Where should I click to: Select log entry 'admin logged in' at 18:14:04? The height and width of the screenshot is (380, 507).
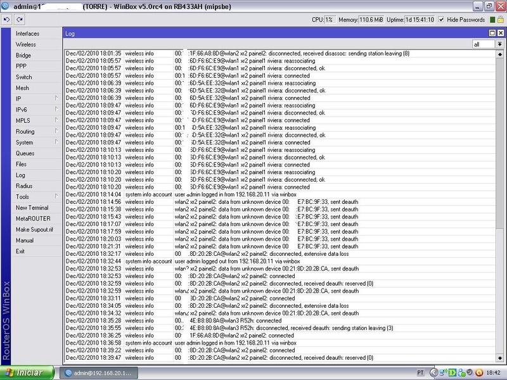coord(280,194)
